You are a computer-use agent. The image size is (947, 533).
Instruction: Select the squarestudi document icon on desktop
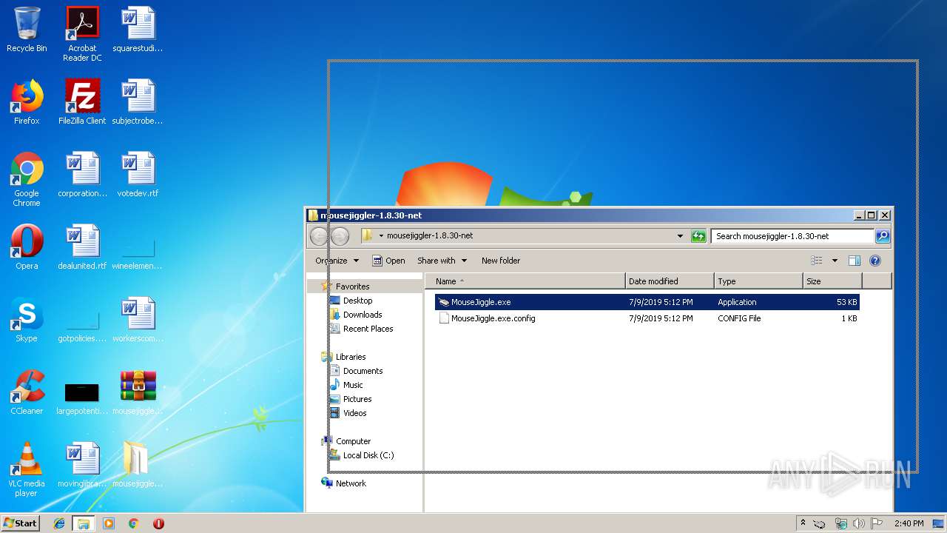click(138, 30)
